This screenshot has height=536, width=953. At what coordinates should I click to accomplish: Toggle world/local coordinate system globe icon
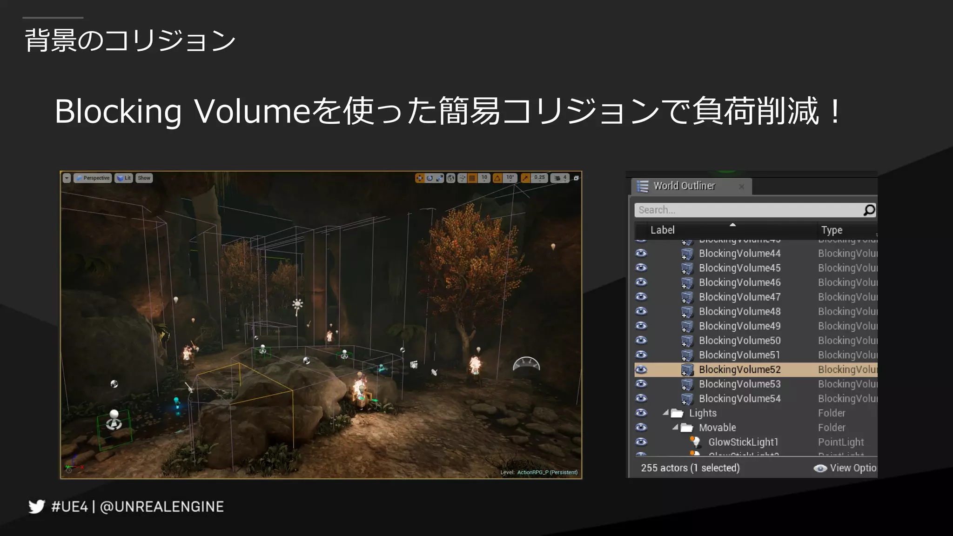tap(450, 178)
